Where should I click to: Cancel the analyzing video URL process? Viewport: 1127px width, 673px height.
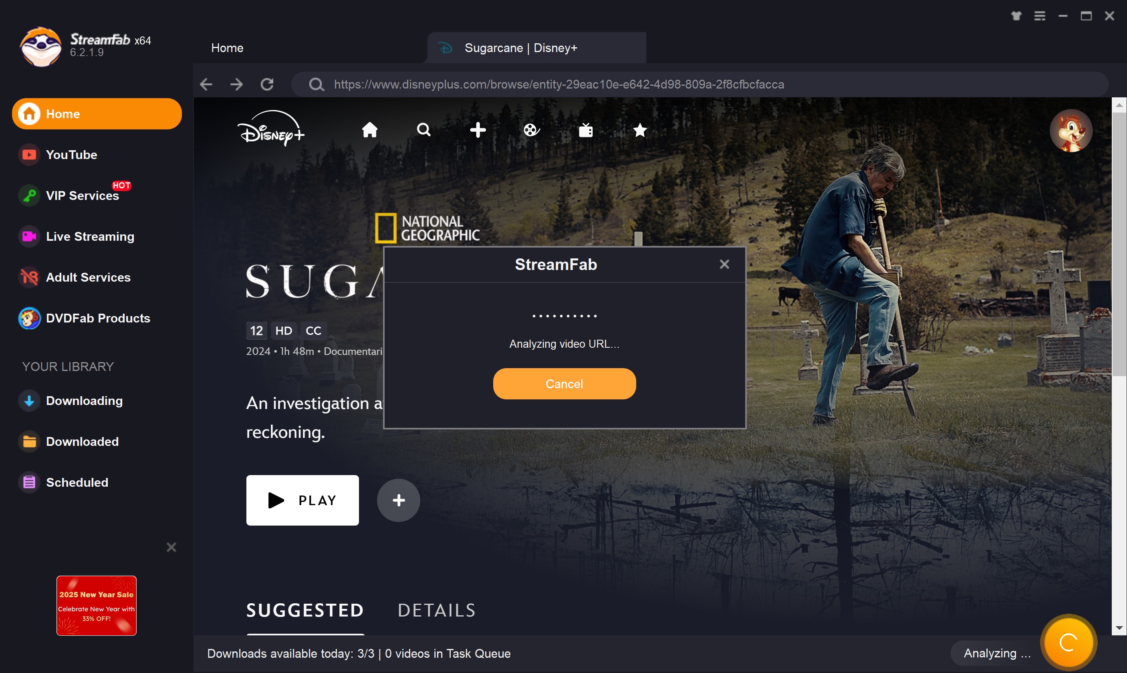tap(563, 383)
